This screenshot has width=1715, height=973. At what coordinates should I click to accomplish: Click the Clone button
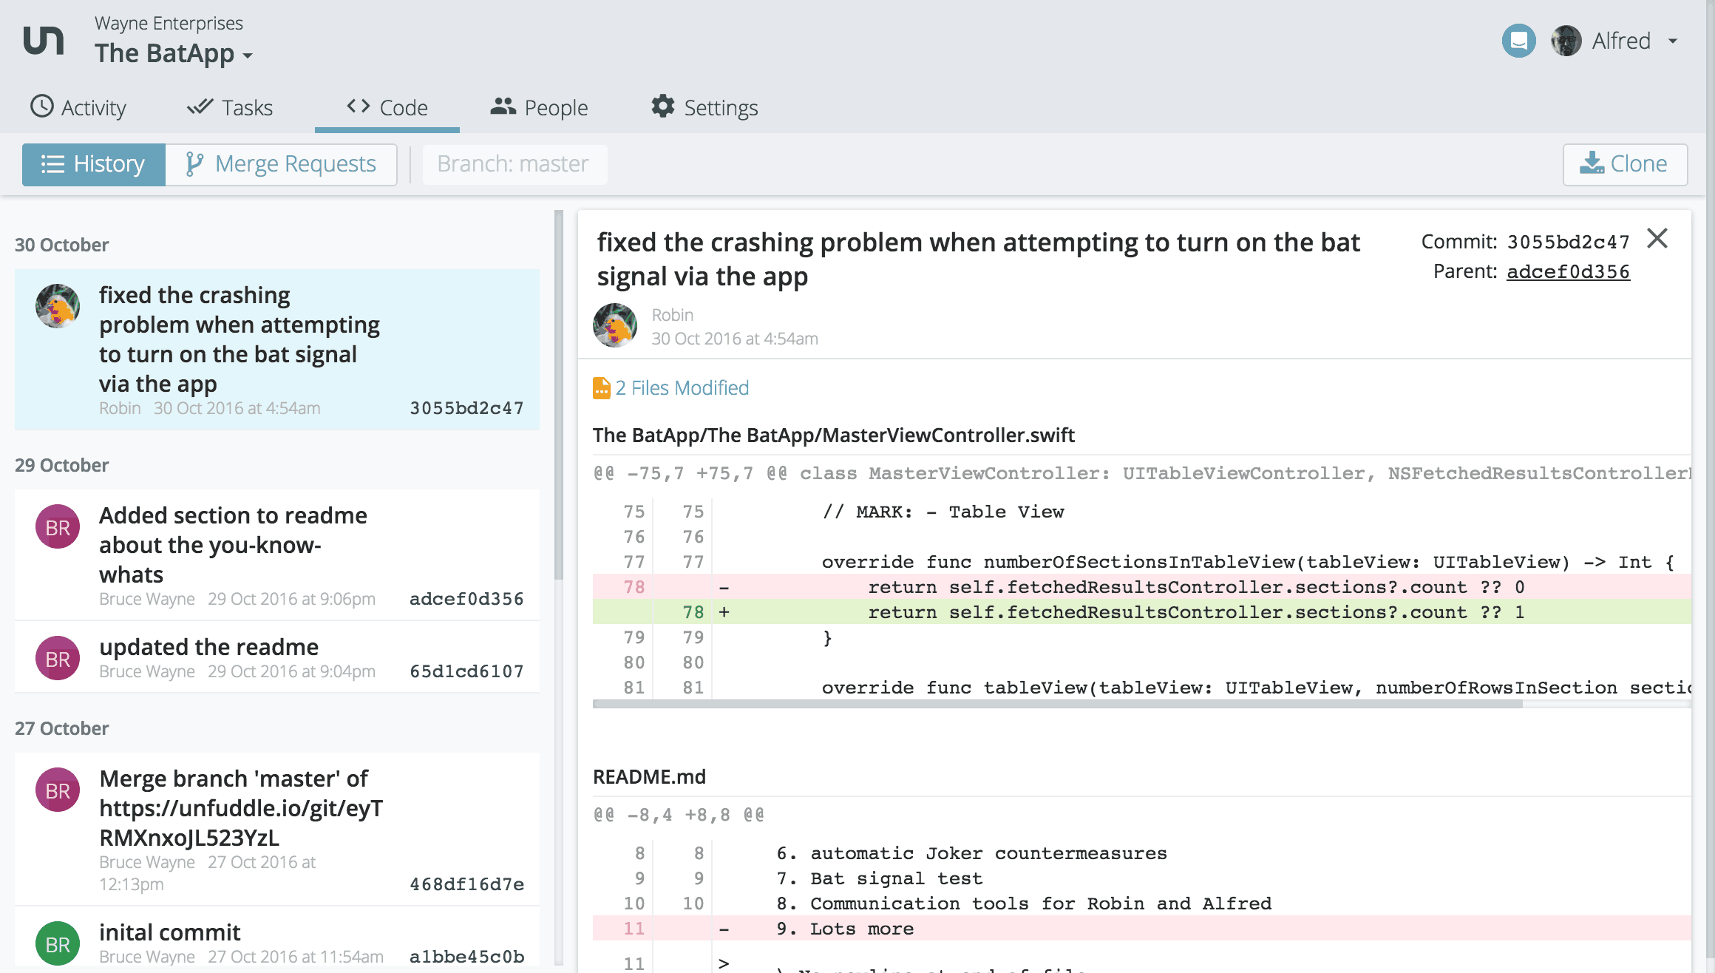click(x=1624, y=164)
